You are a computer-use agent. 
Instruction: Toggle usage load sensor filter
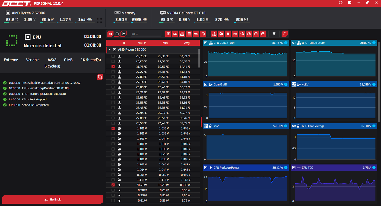point(256,34)
